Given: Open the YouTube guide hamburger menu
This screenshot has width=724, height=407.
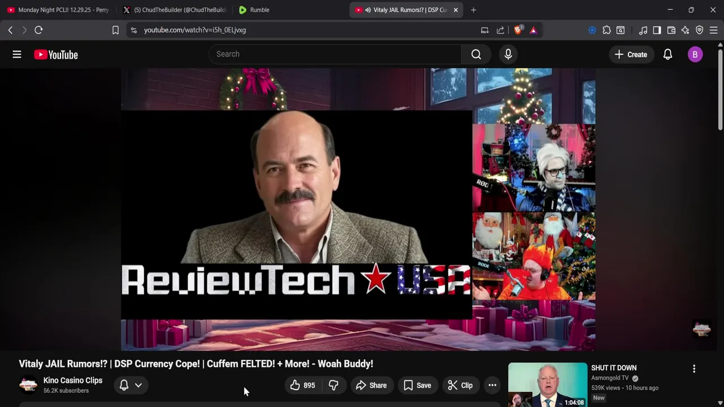Looking at the screenshot, I should tap(17, 54).
